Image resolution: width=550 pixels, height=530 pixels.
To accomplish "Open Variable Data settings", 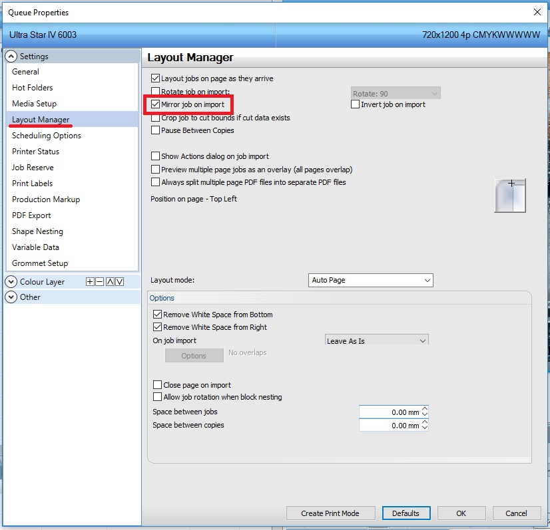I will pos(73,247).
